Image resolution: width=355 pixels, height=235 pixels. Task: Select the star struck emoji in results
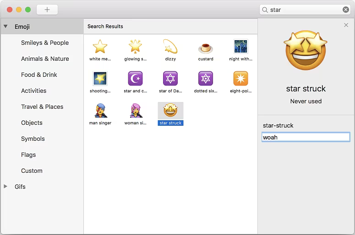tap(170, 111)
